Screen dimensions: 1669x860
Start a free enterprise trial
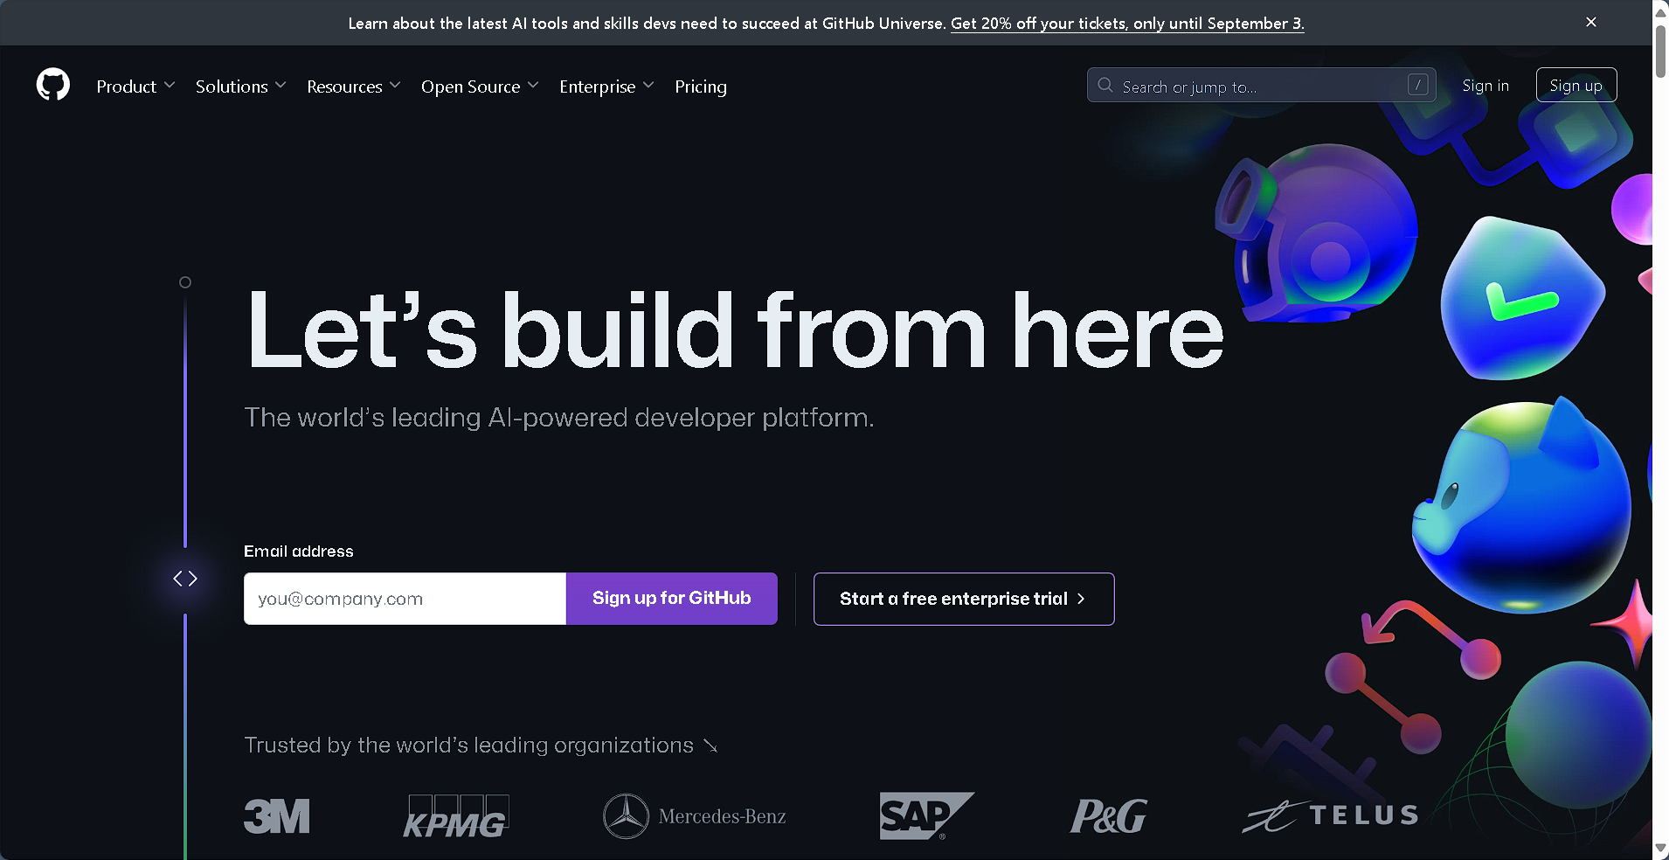pyautogui.click(x=964, y=599)
